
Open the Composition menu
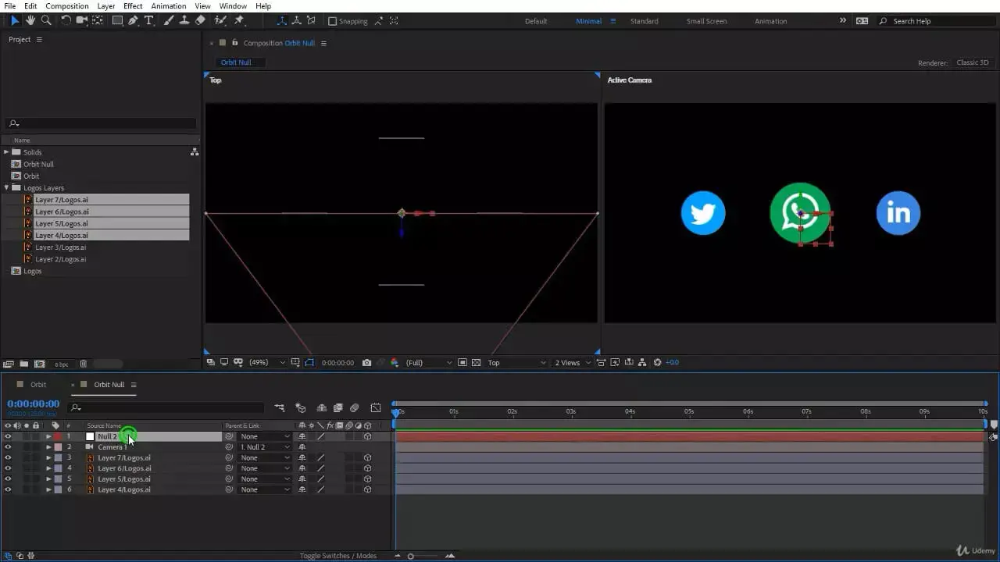67,5
